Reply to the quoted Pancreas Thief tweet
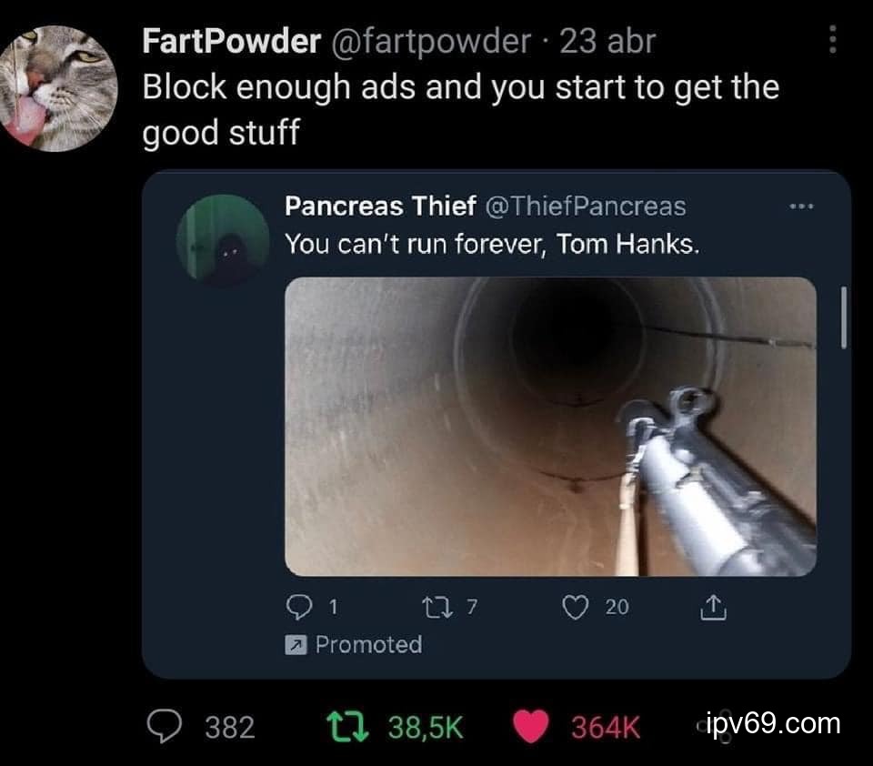Image resolution: width=873 pixels, height=766 pixels. [x=299, y=607]
